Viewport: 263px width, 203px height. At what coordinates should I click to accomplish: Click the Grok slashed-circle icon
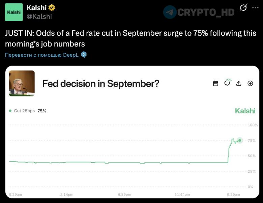pyautogui.click(x=243, y=7)
